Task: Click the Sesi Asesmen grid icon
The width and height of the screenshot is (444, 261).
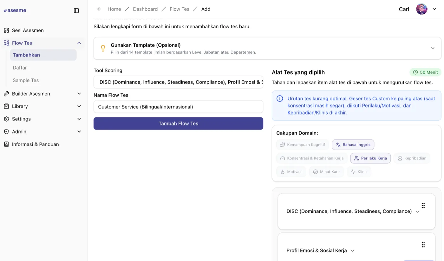Action: click(6, 30)
